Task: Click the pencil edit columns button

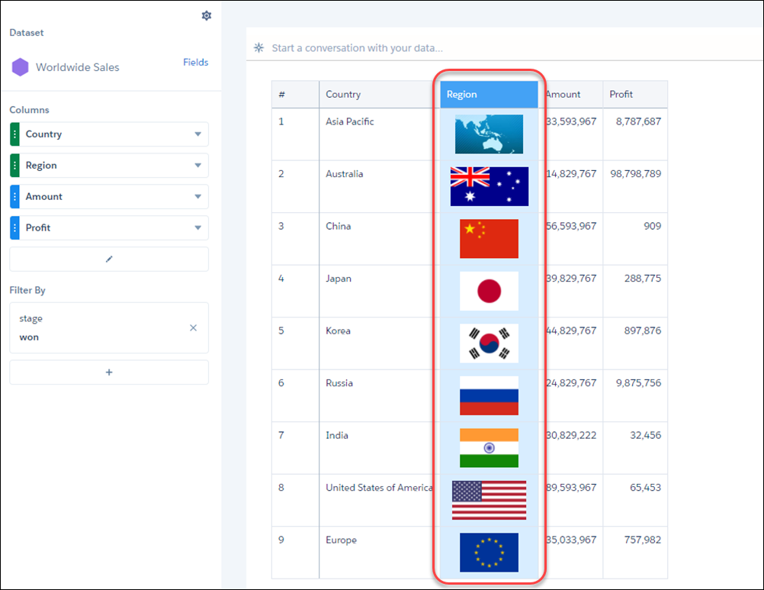Action: point(109,259)
